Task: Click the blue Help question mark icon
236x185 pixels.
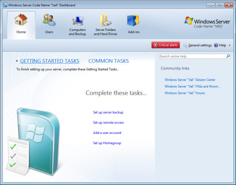Action: coord(216,45)
